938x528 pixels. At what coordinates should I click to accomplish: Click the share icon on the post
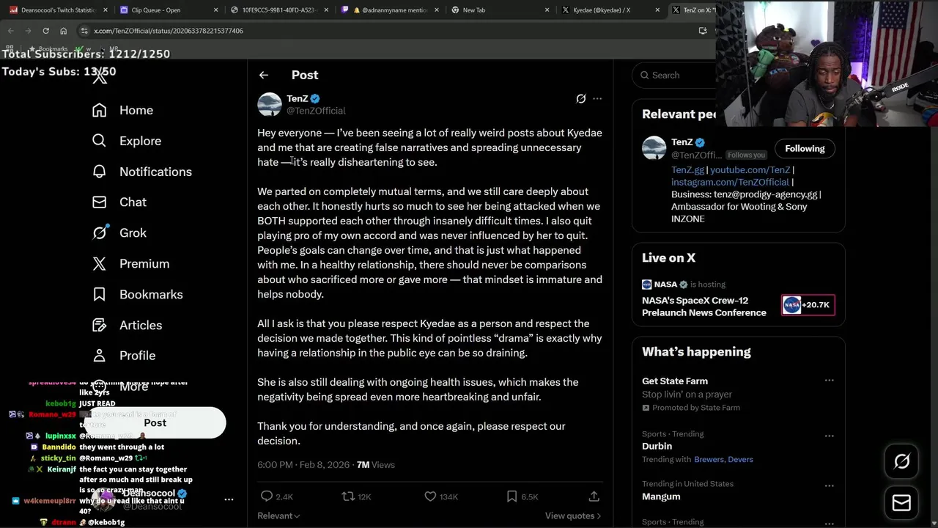tap(594, 496)
